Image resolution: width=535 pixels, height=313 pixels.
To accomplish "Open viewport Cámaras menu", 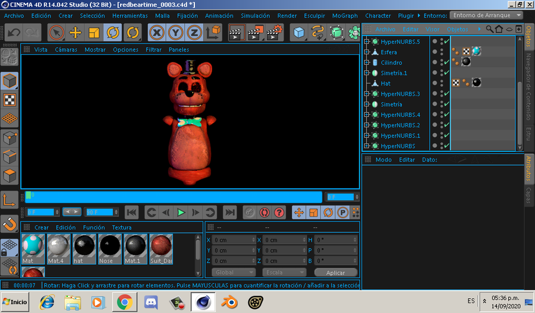I will (x=66, y=49).
